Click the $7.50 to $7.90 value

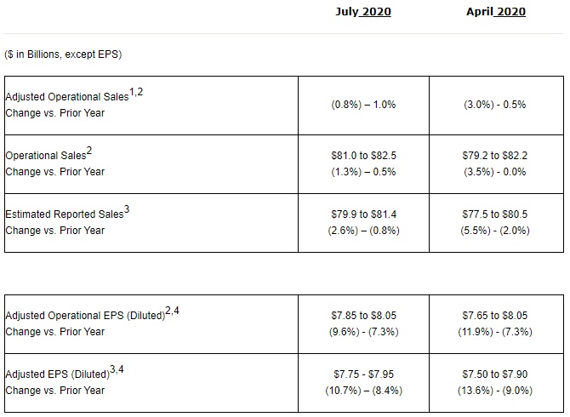click(x=495, y=375)
